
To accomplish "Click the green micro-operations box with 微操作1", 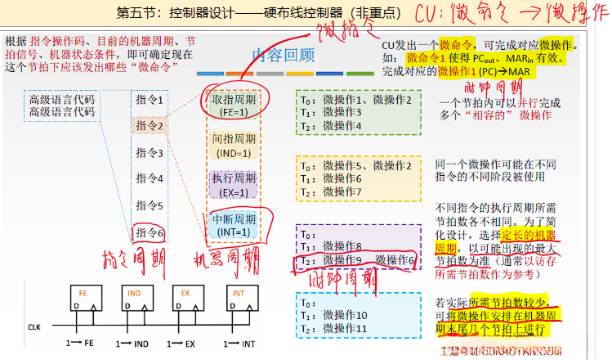I will point(359,113).
